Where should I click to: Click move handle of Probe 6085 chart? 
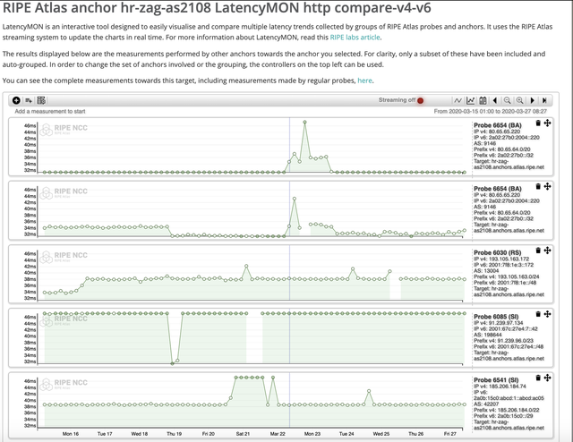click(x=547, y=314)
